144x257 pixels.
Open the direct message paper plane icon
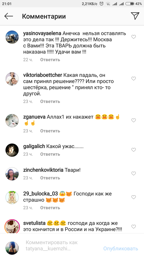tap(135, 16)
